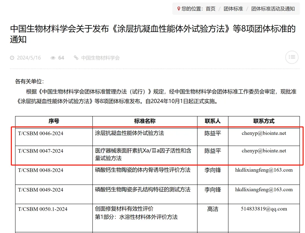Image resolution: width=305 pixels, height=233 pixels.
Task: Click the 标准名称 column header
Action: coord(145,121)
